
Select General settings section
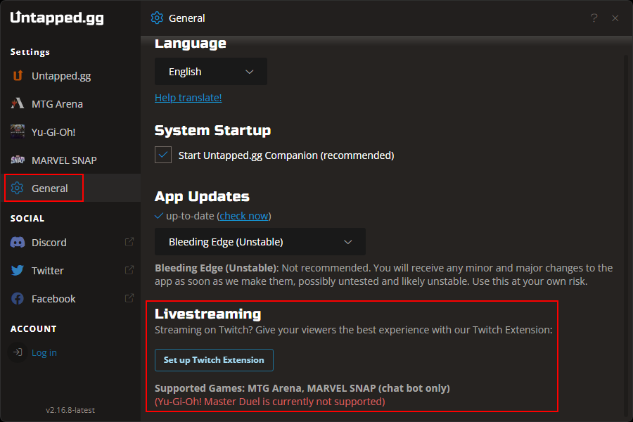(70, 188)
